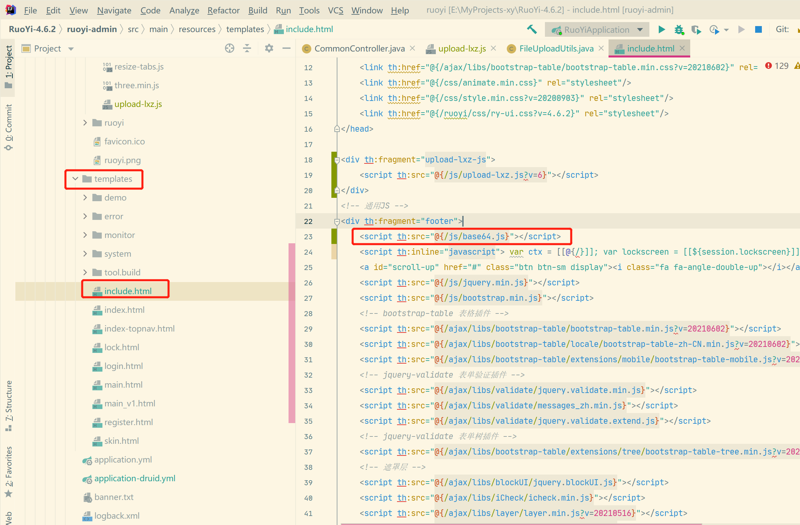800x525 pixels.
Task: Switch to the FileUploadUtils.java tab
Action: click(556, 49)
